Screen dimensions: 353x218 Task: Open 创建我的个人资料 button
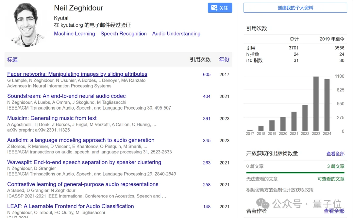click(295, 8)
